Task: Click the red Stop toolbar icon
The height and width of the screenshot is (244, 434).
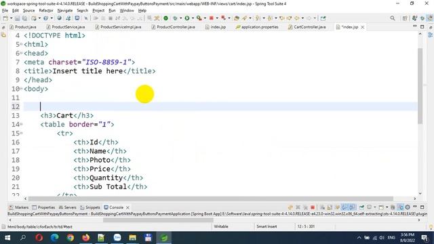Action: pyautogui.click(x=212, y=18)
